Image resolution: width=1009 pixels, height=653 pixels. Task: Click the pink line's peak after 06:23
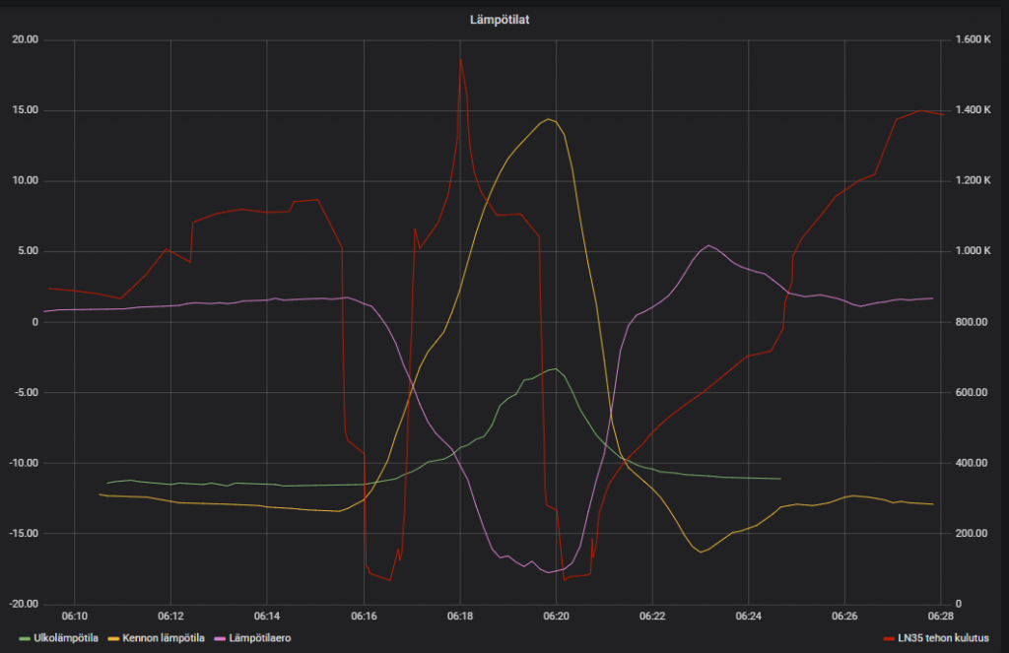(x=708, y=245)
